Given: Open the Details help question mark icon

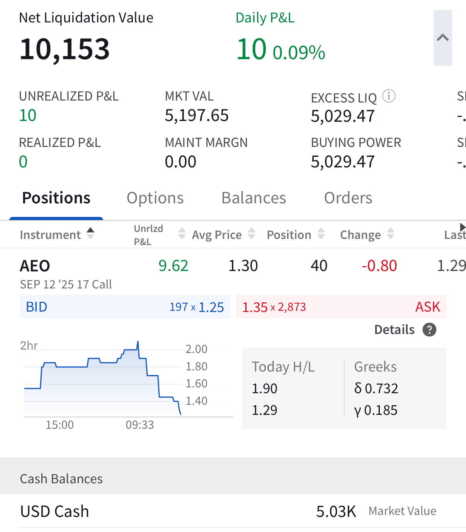Looking at the screenshot, I should click(x=429, y=330).
